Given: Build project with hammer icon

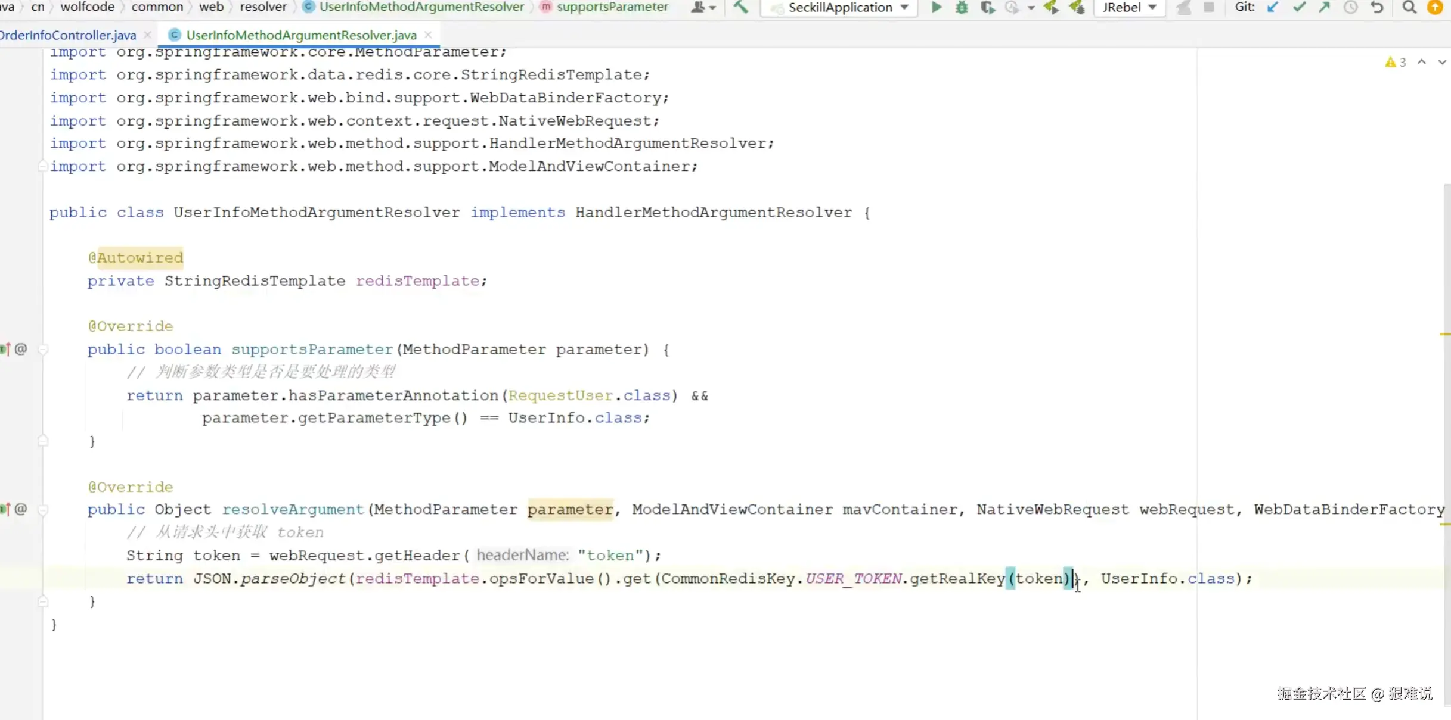Looking at the screenshot, I should (740, 7).
